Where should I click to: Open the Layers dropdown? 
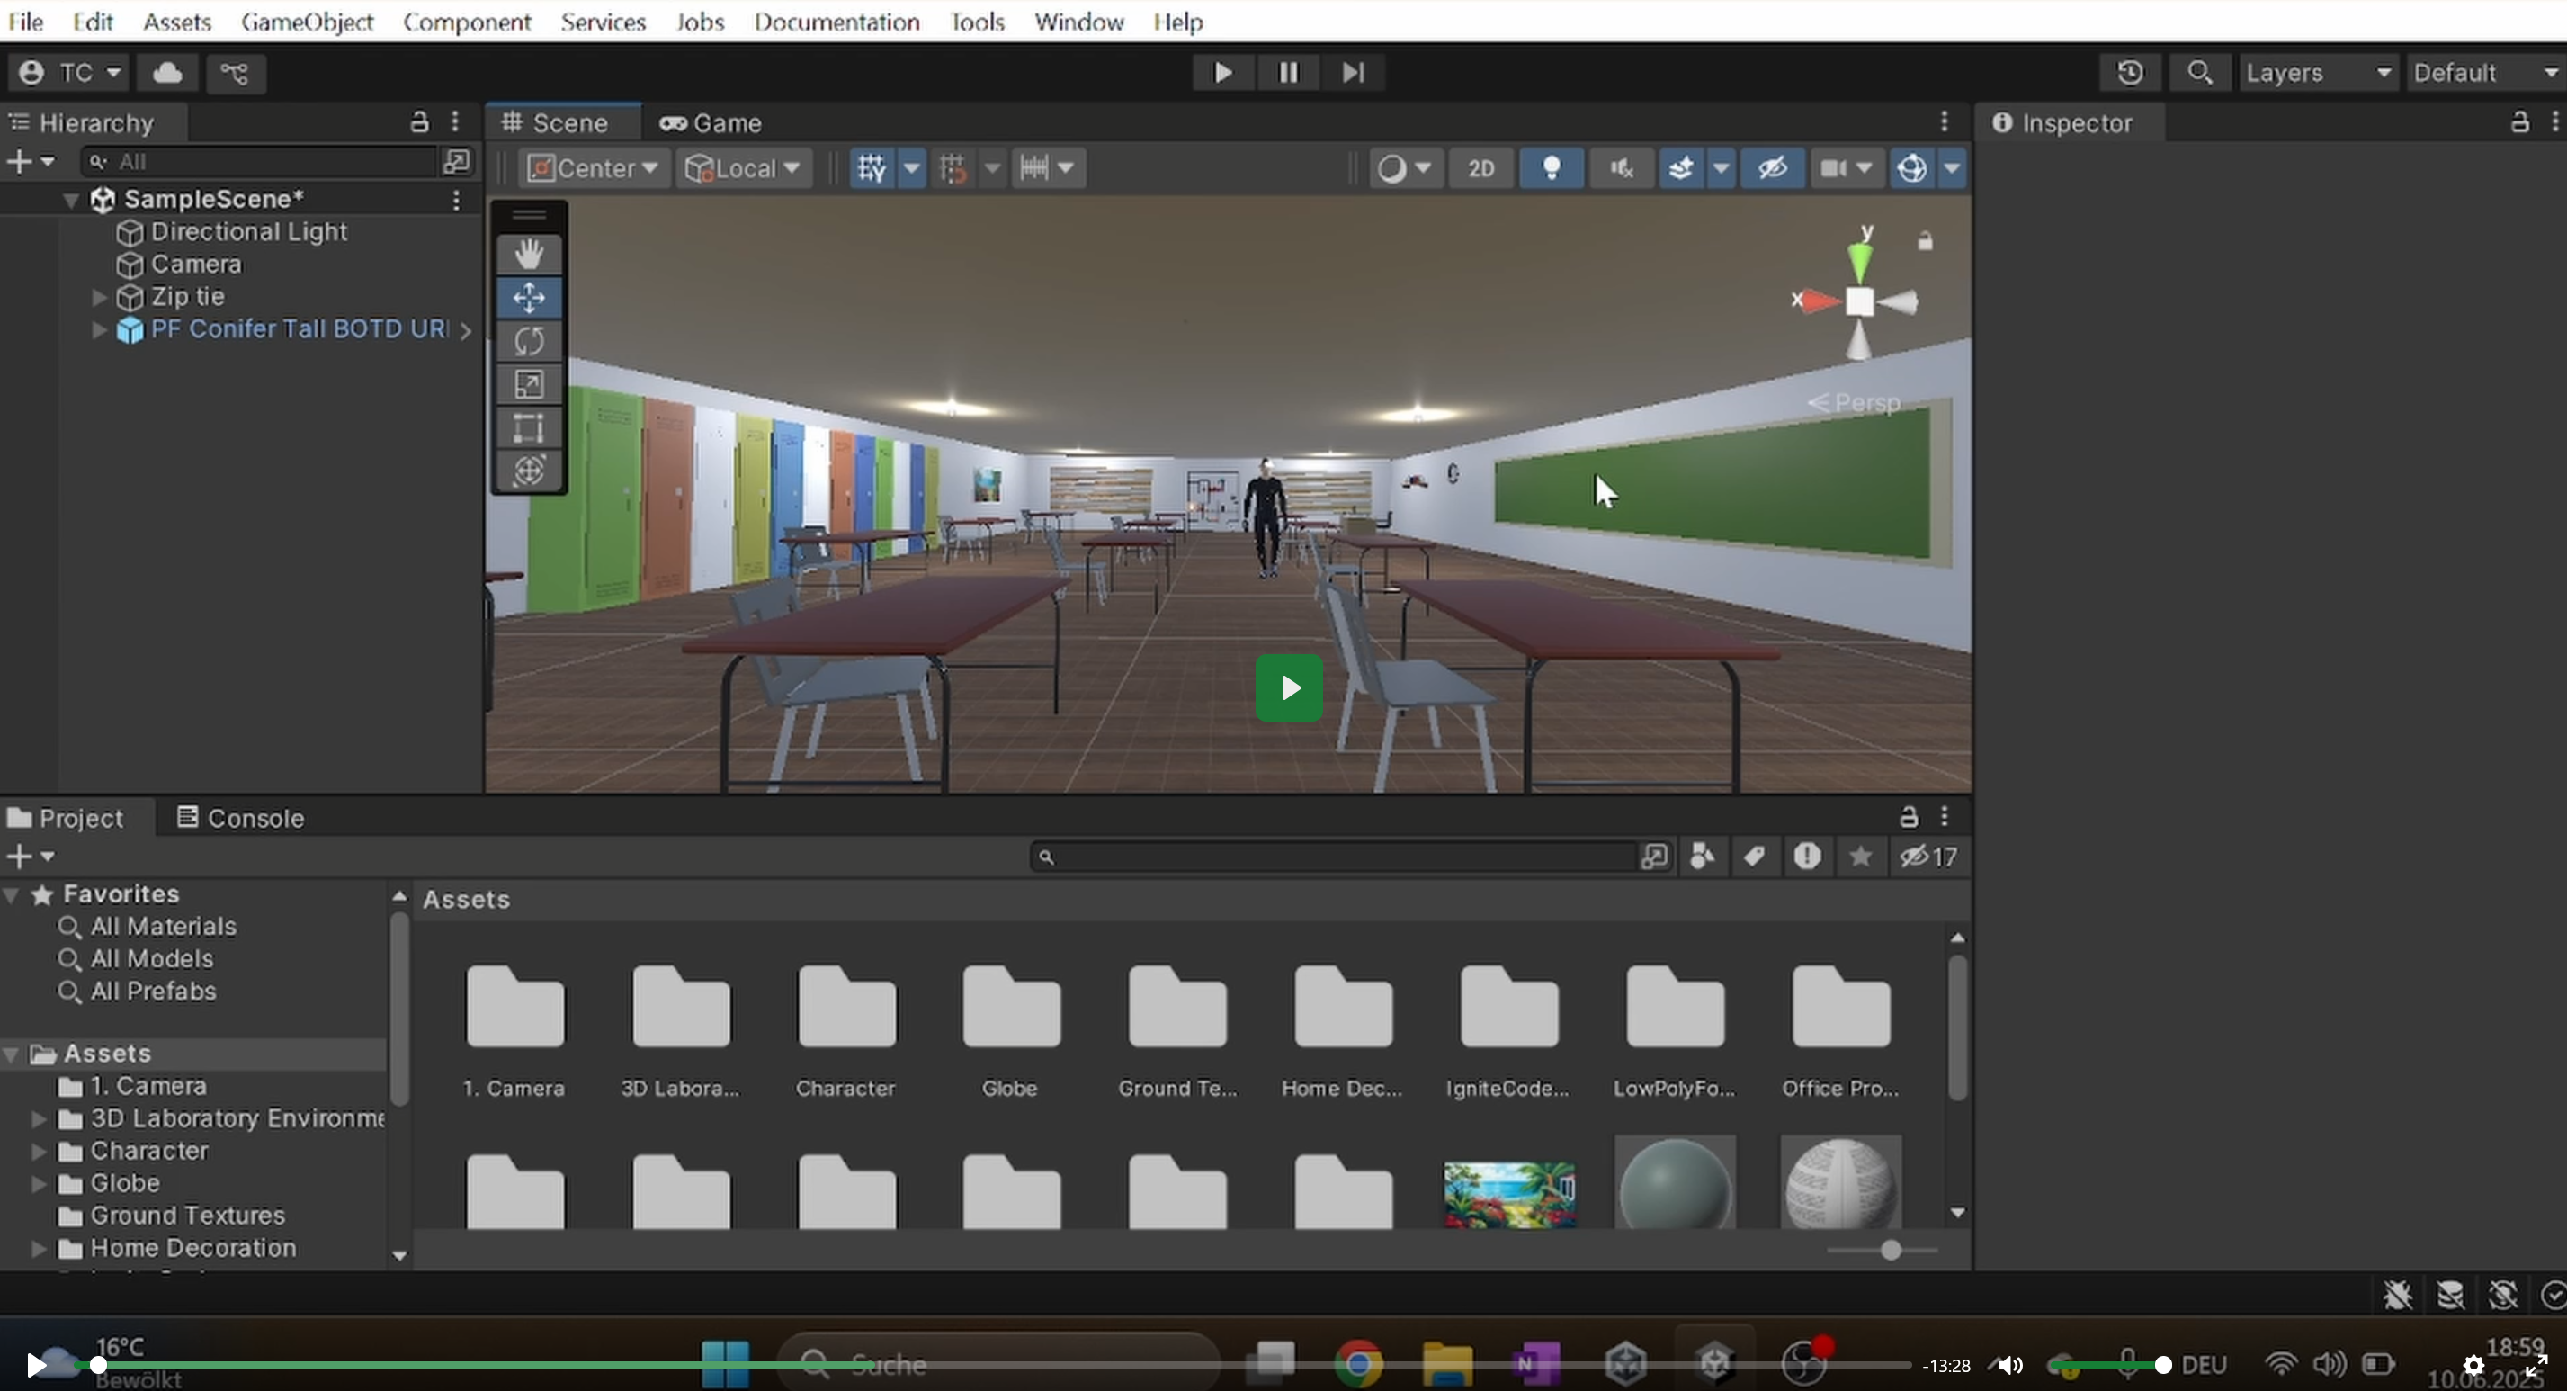click(x=2319, y=72)
